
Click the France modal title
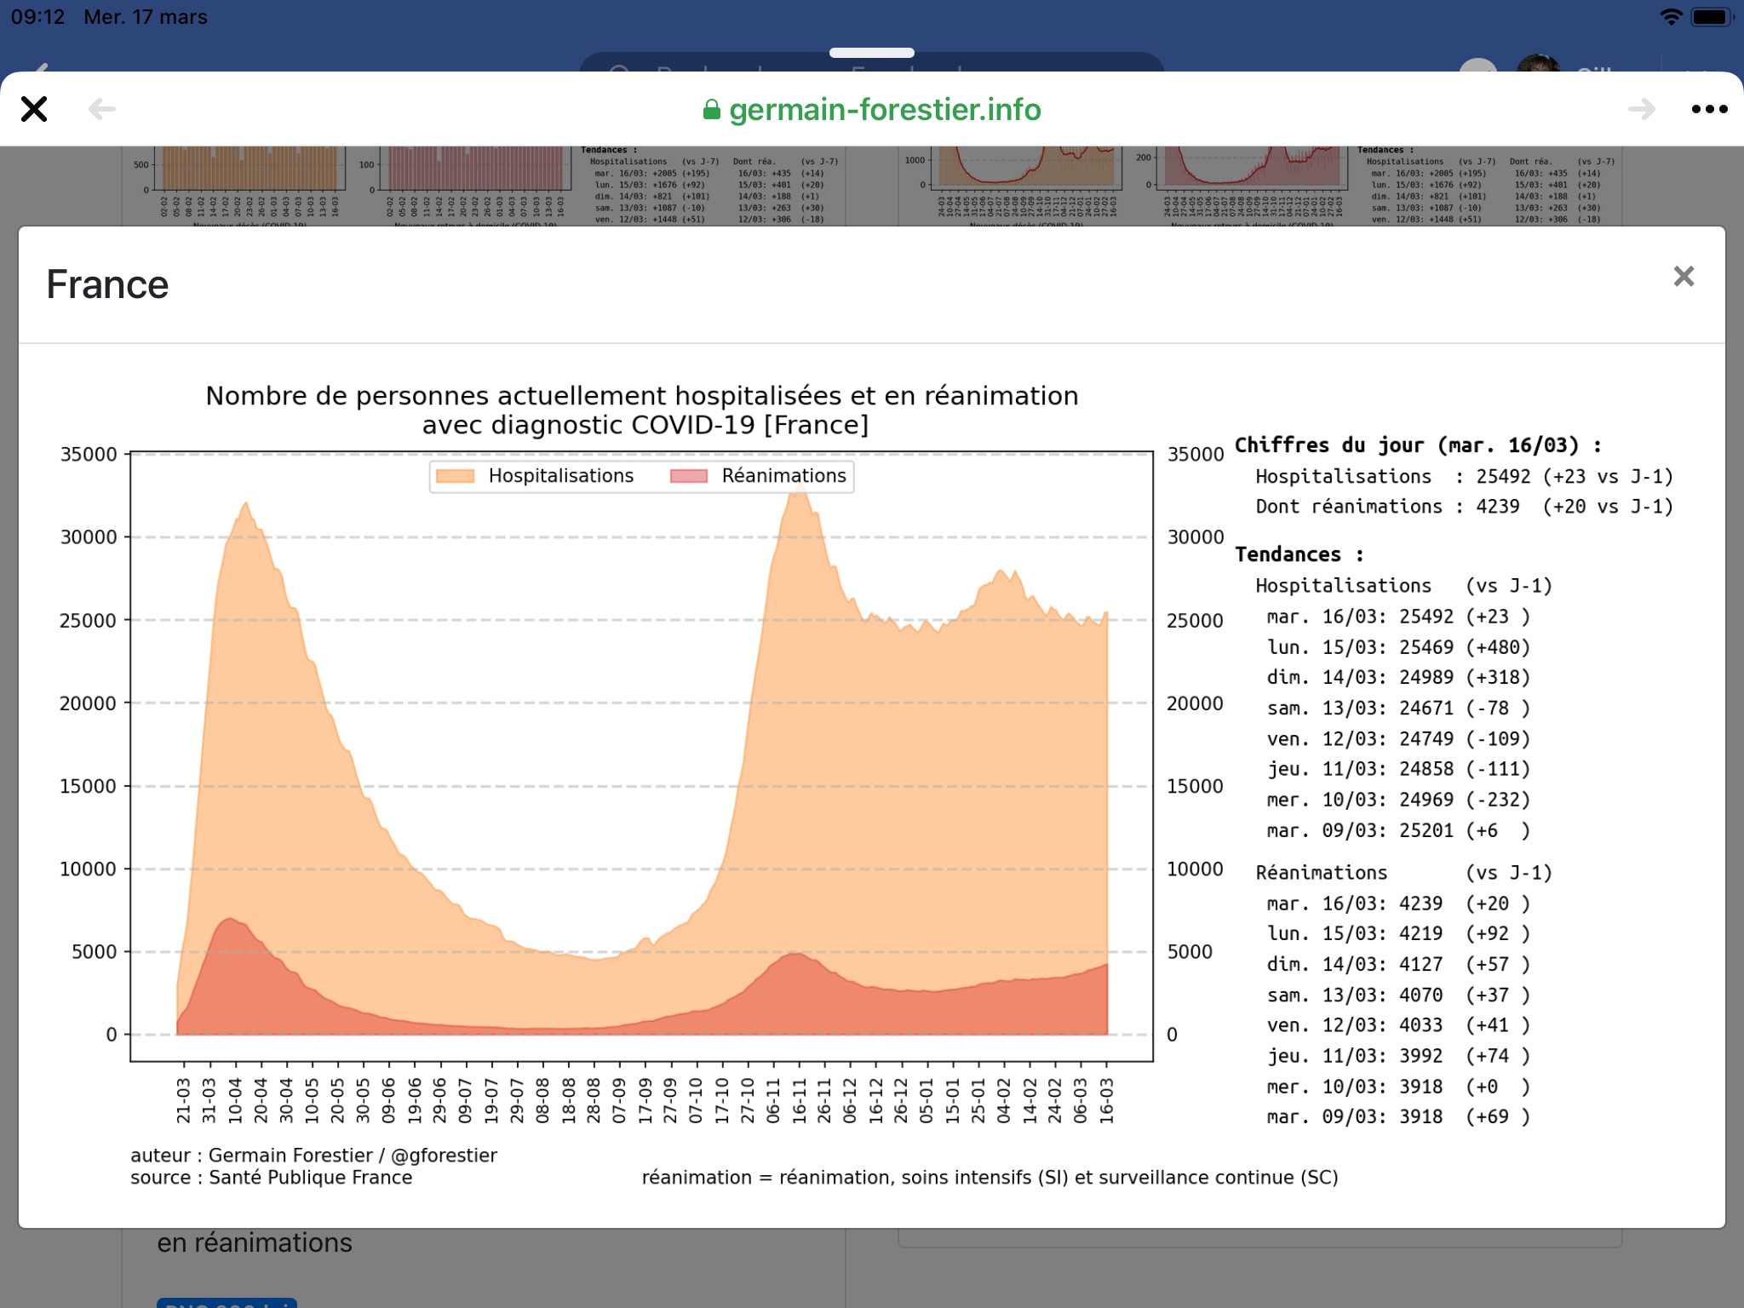(107, 284)
